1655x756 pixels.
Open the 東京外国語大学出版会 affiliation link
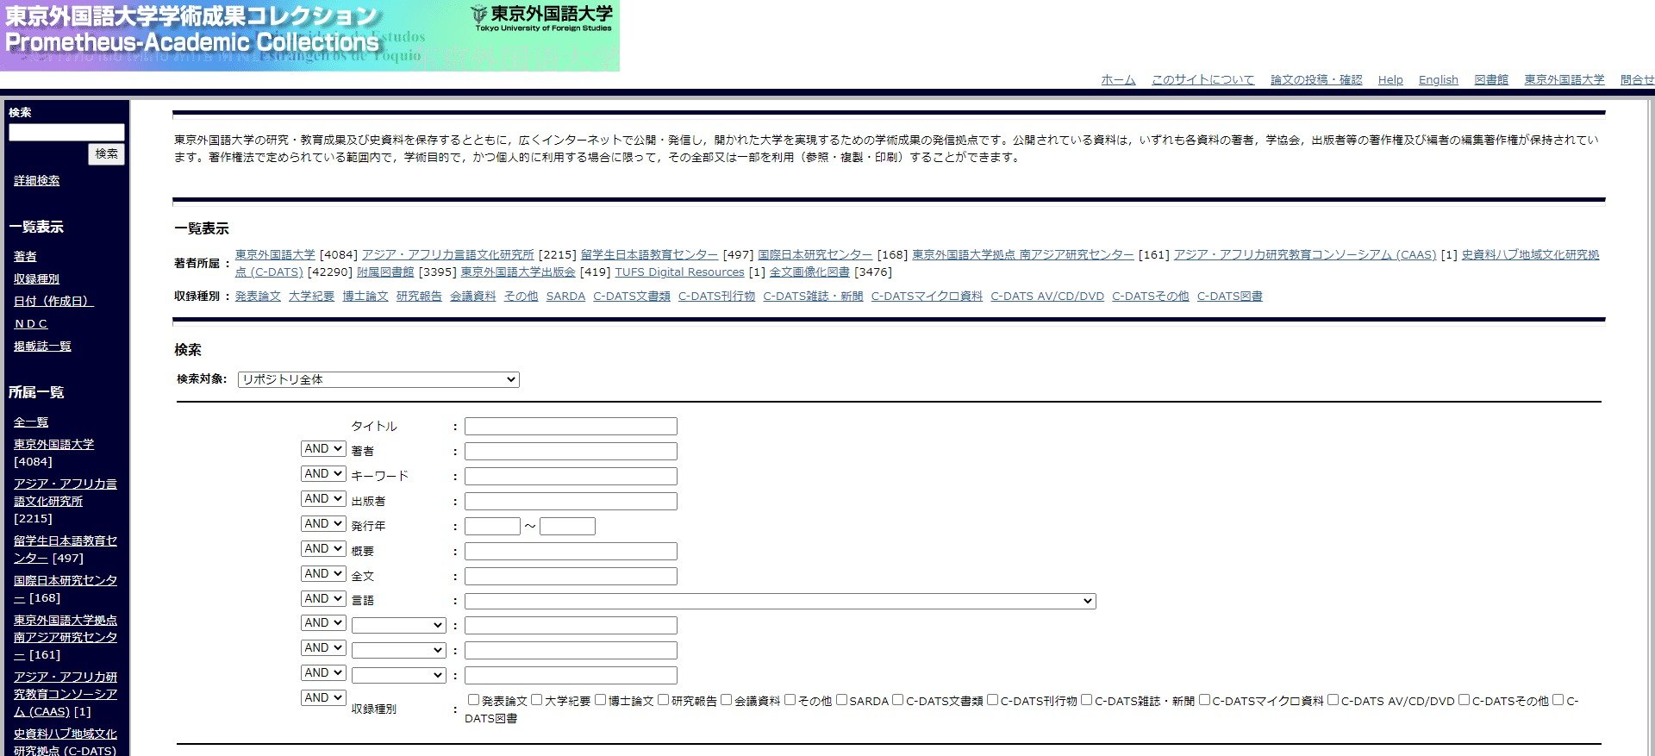(518, 272)
